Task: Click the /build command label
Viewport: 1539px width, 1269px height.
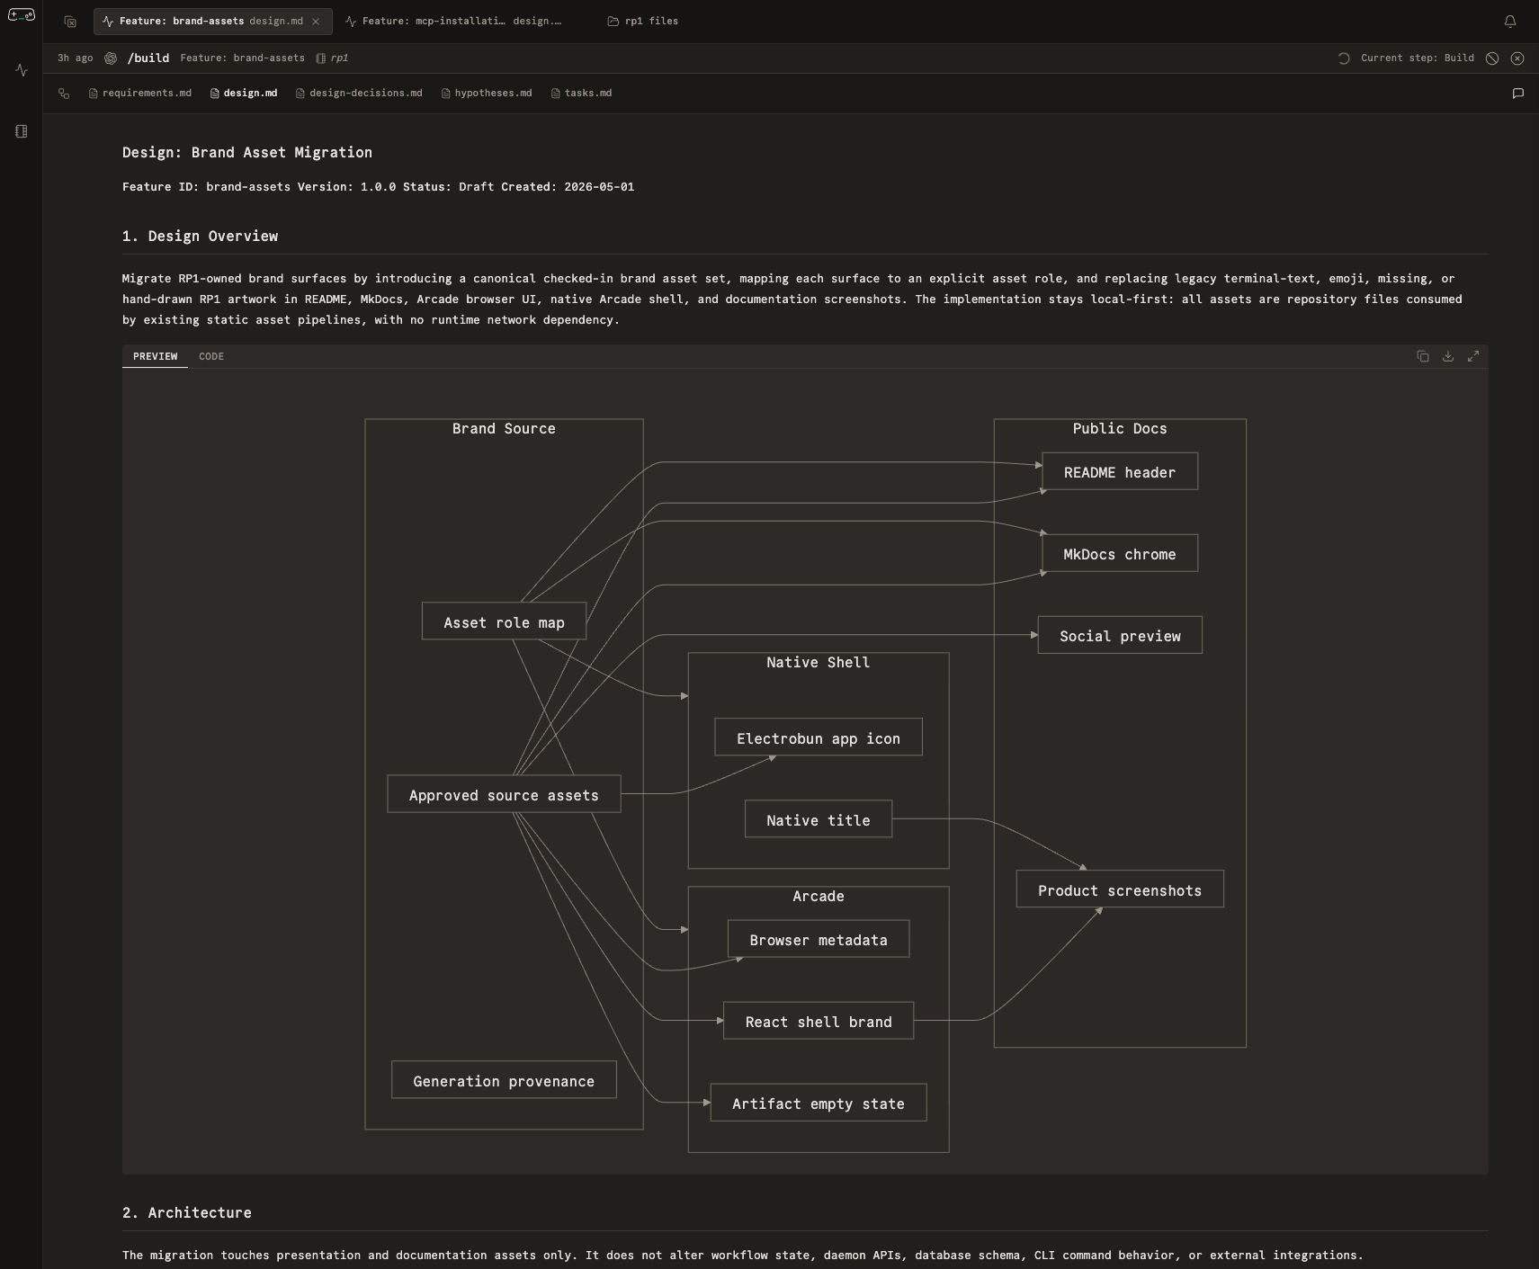Action: tap(148, 58)
